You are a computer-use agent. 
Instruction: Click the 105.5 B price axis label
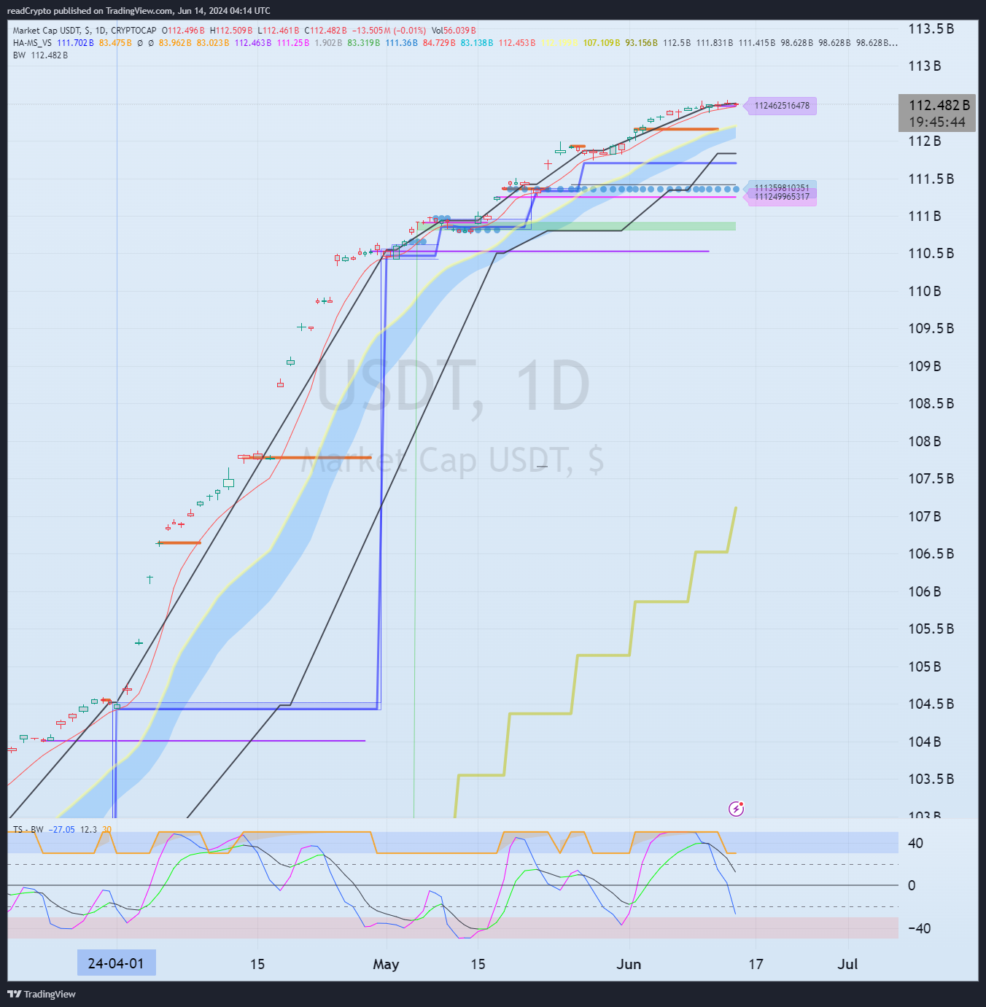click(931, 629)
